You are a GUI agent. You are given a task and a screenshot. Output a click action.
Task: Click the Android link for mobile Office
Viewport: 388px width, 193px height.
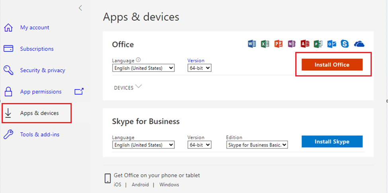click(140, 185)
